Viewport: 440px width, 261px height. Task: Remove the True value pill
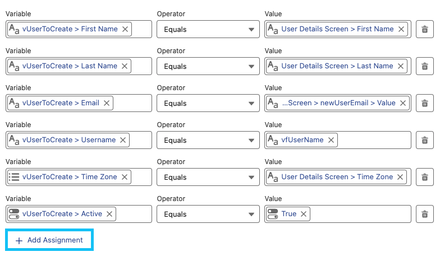(304, 214)
